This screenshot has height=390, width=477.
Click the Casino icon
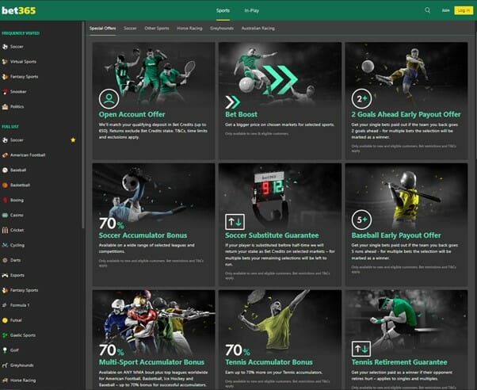pos(5,215)
